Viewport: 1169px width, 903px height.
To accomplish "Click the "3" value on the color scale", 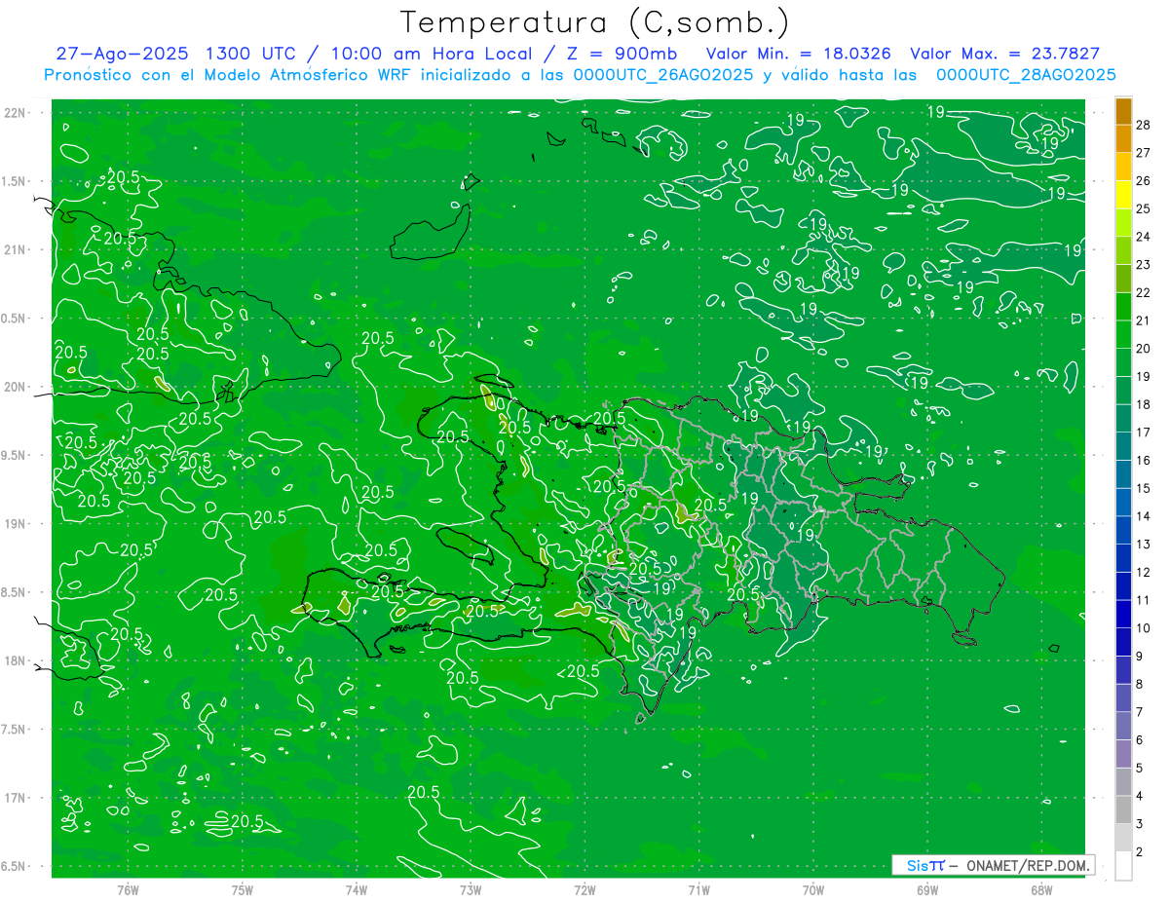I will [1140, 824].
